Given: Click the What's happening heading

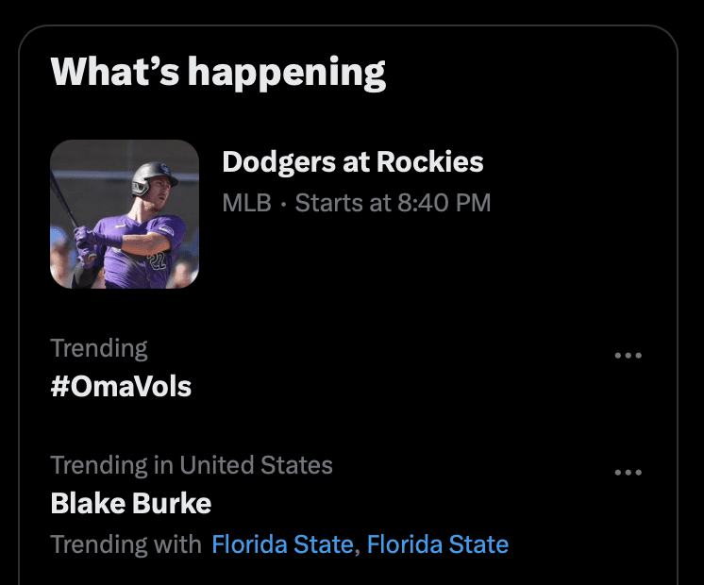Looking at the screenshot, I should coord(218,72).
